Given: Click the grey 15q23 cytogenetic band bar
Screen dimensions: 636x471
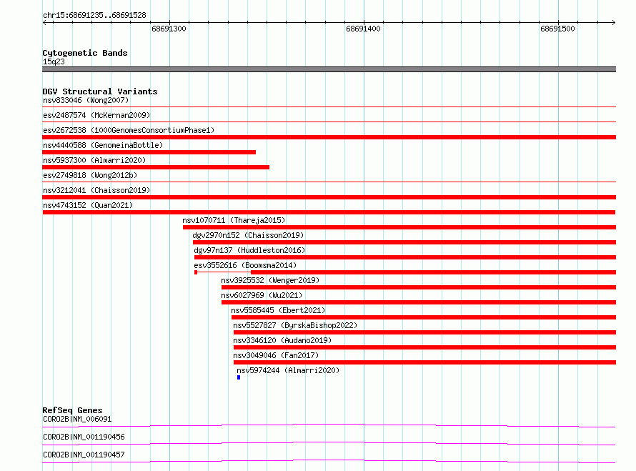Looking at the screenshot, I should [x=329, y=69].
